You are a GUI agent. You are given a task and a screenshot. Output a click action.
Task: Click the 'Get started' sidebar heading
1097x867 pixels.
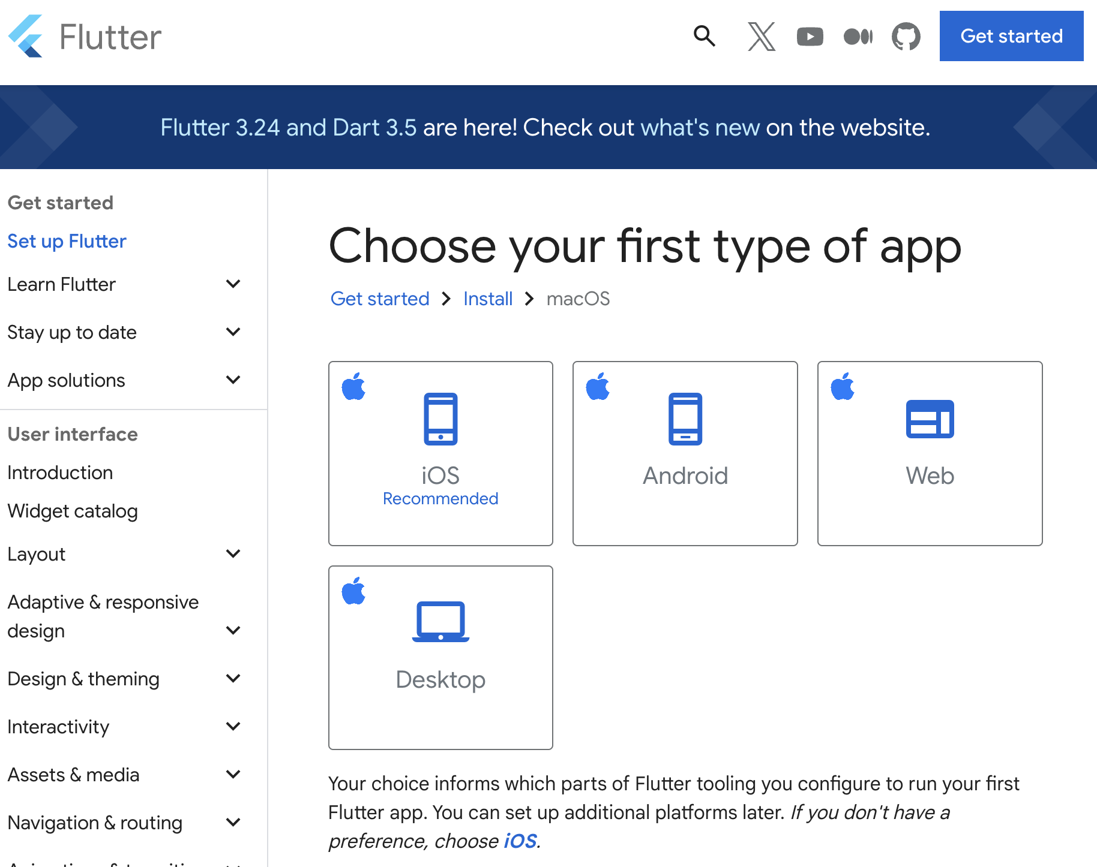[60, 203]
